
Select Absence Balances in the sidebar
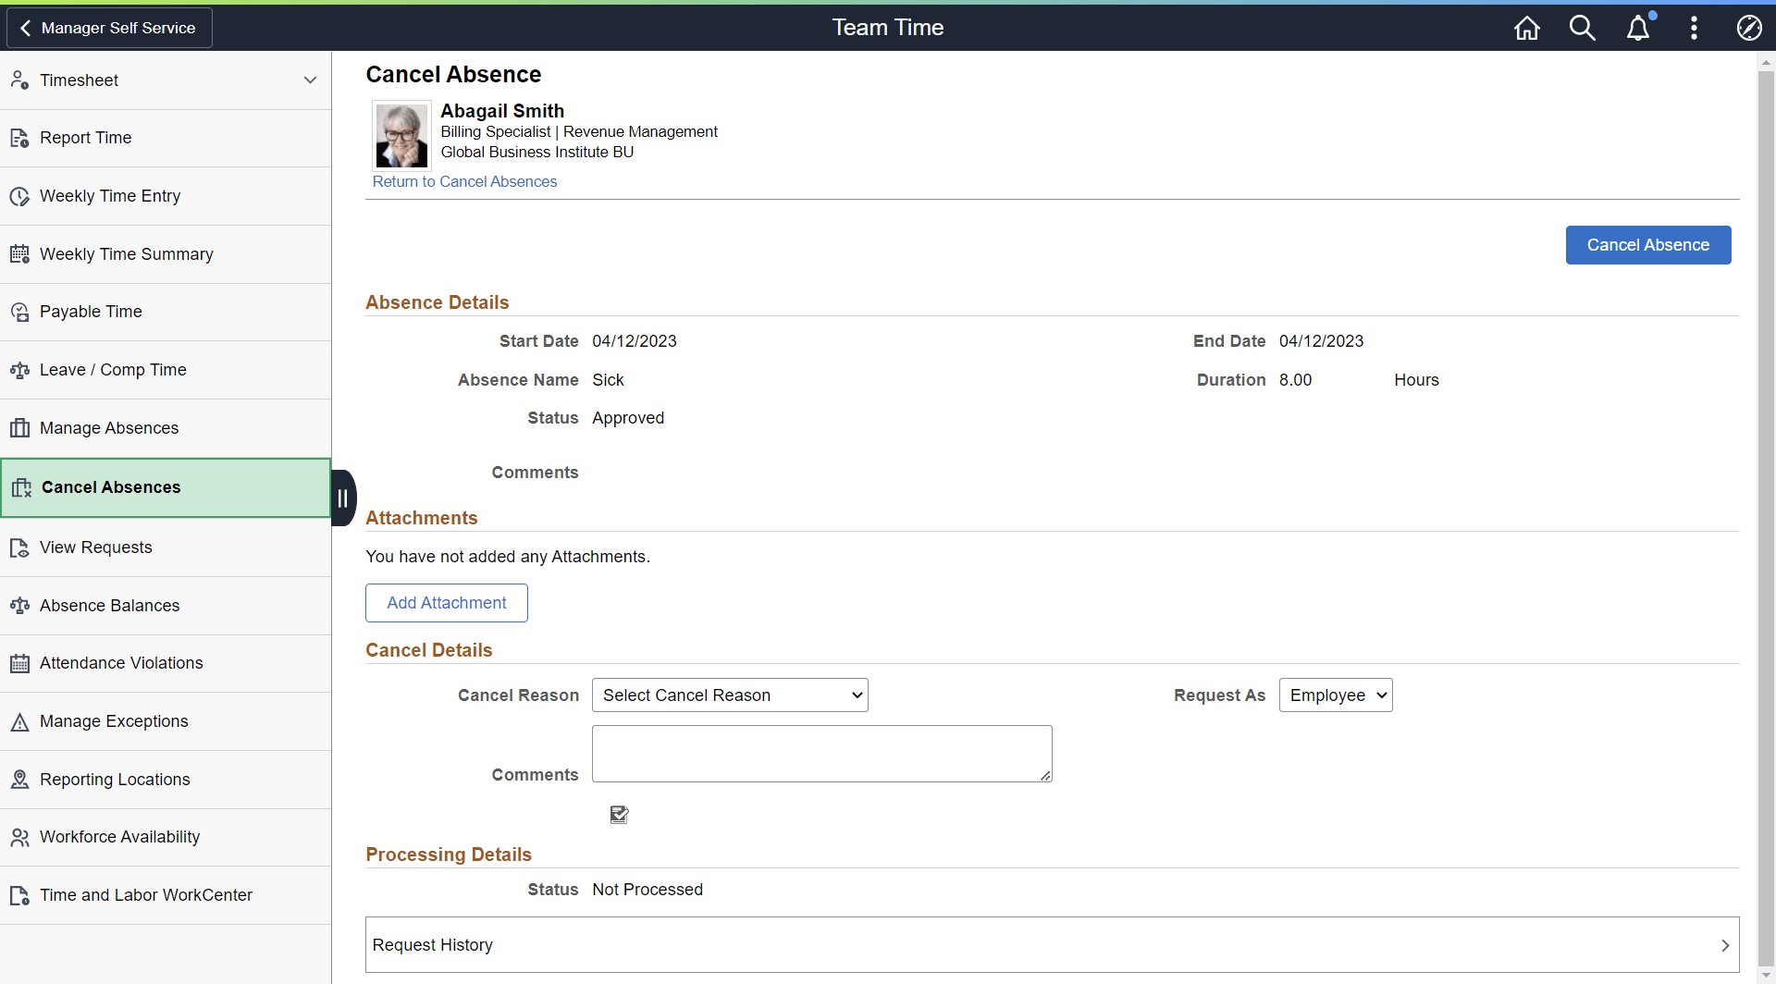coord(109,605)
